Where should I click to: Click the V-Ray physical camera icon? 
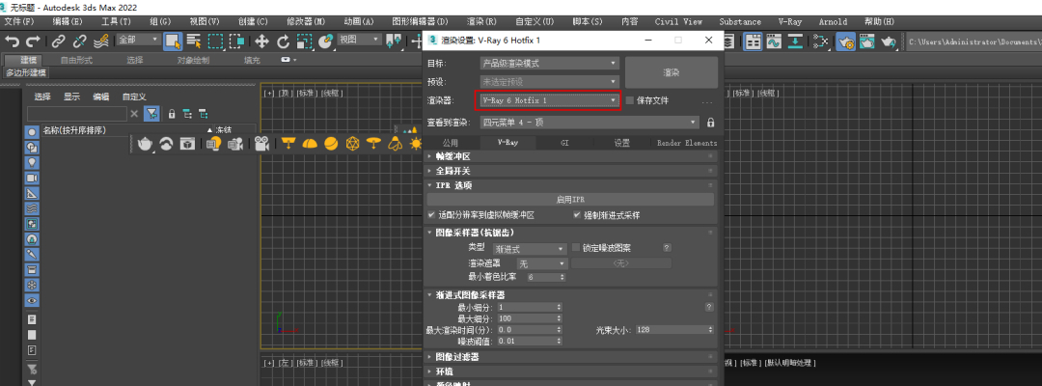pos(261,143)
